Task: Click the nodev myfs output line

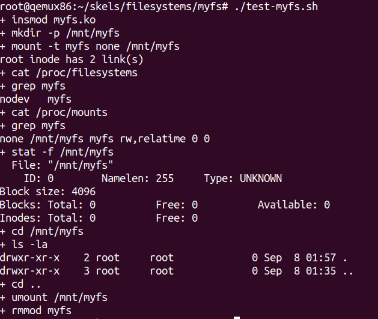Action: (35, 99)
